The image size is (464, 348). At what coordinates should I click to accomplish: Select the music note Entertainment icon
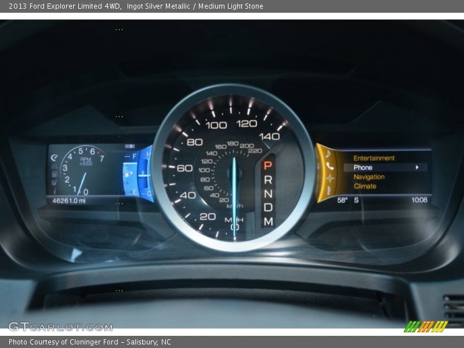click(328, 154)
